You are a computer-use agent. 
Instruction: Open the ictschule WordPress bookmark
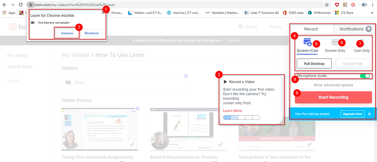[183, 13]
